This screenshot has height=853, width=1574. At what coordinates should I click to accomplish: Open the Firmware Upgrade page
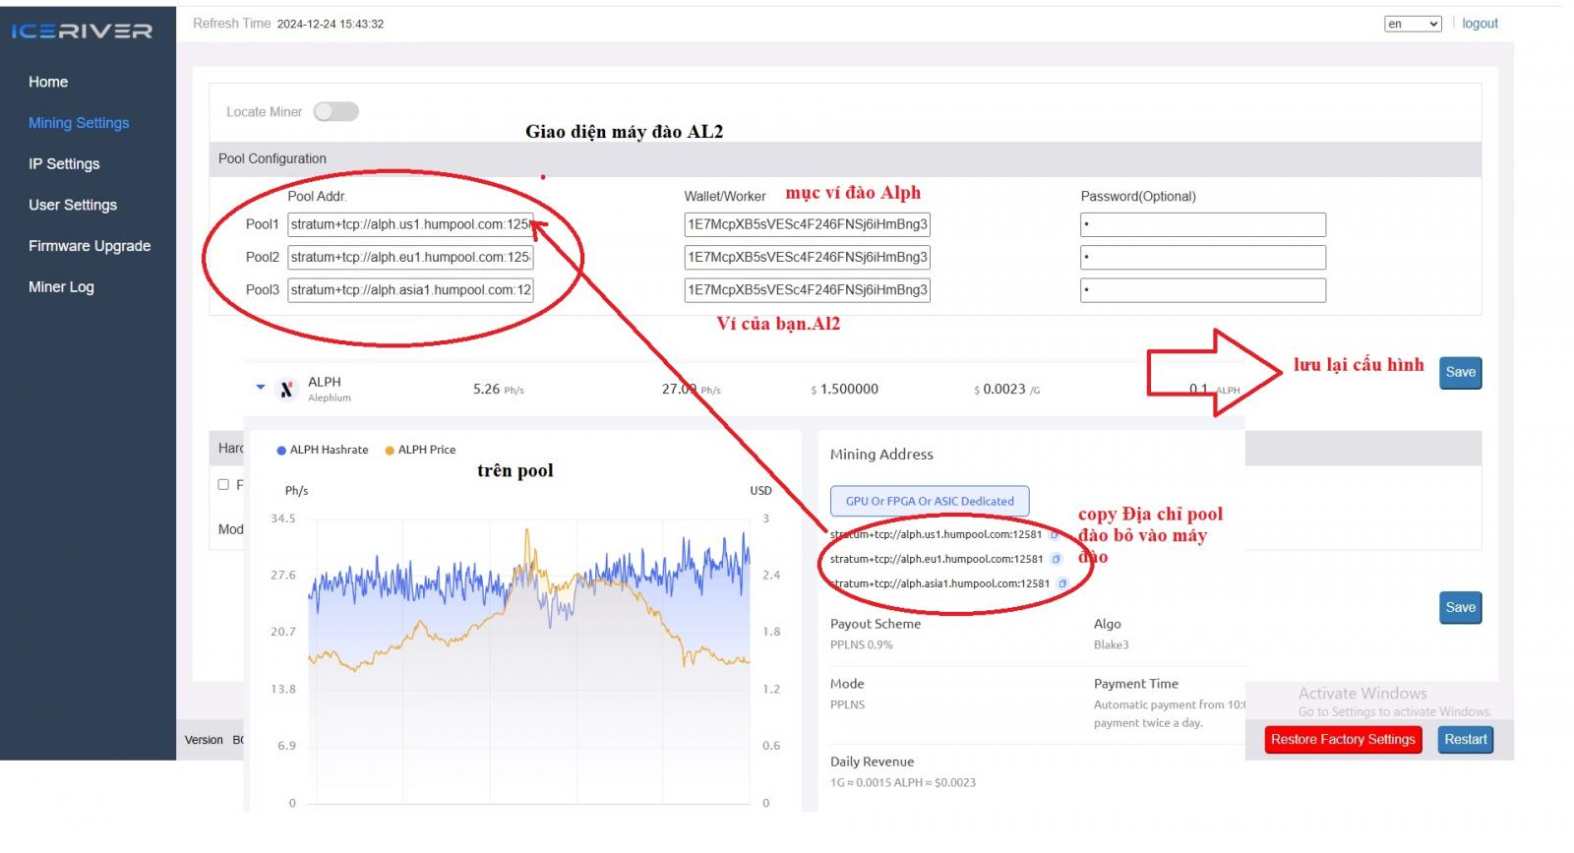click(90, 246)
